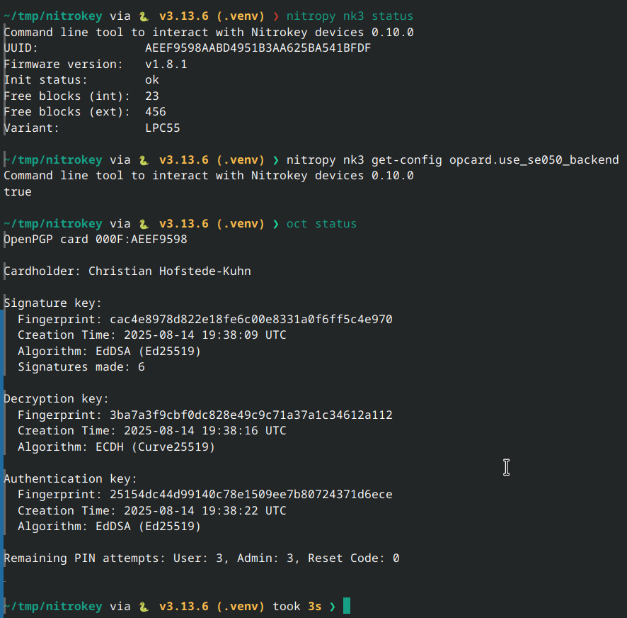The image size is (627, 618).
Task: Click the snake icon in the "oct status" prompt
Action: [x=144, y=224]
